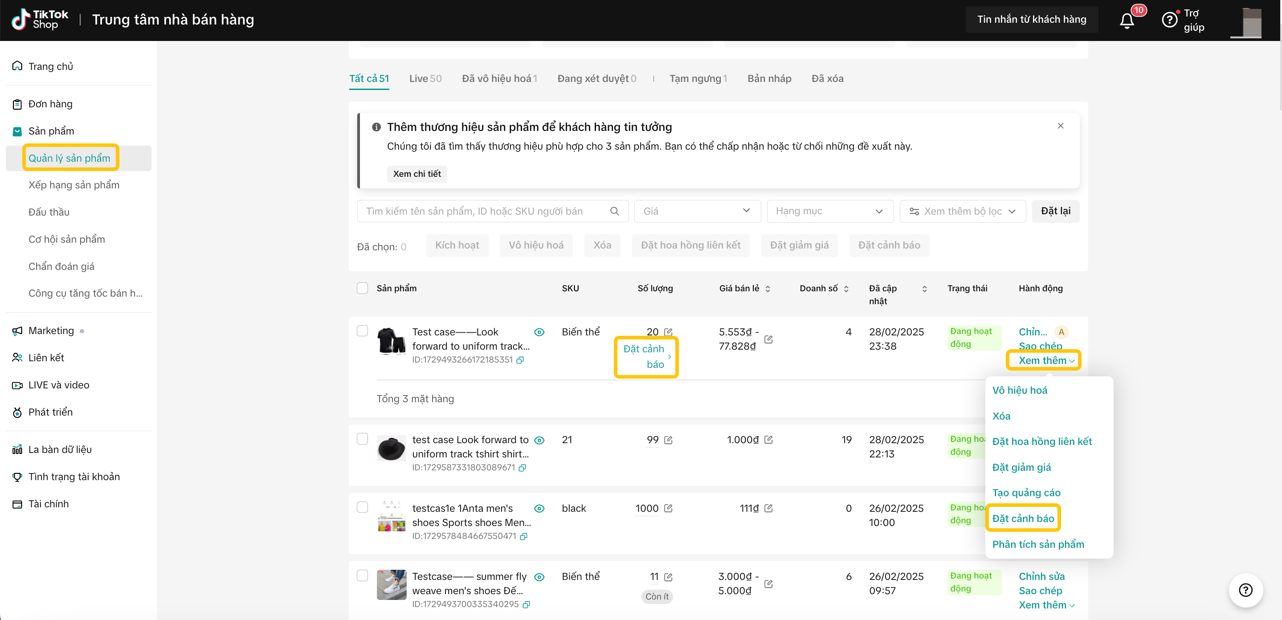Check the black hat product checkbox

(362, 439)
